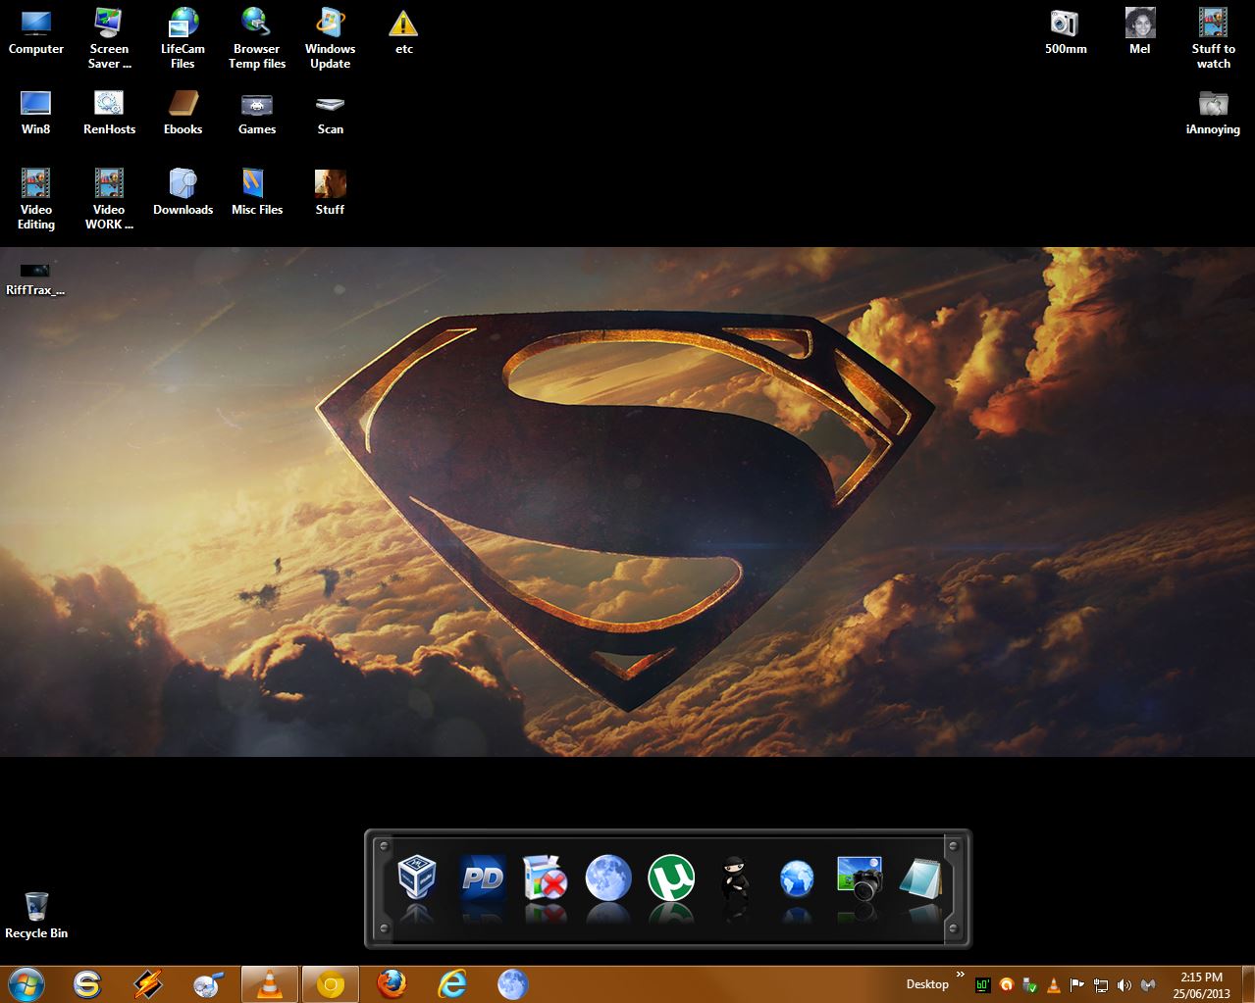Click the blue globe icon in dock
The height and width of the screenshot is (1003, 1255).
pos(797,878)
